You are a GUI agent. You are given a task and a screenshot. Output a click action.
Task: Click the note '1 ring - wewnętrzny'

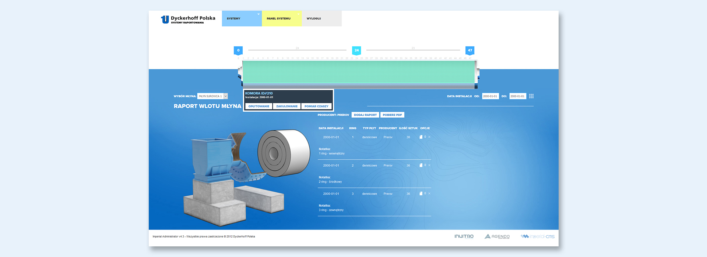click(x=332, y=153)
